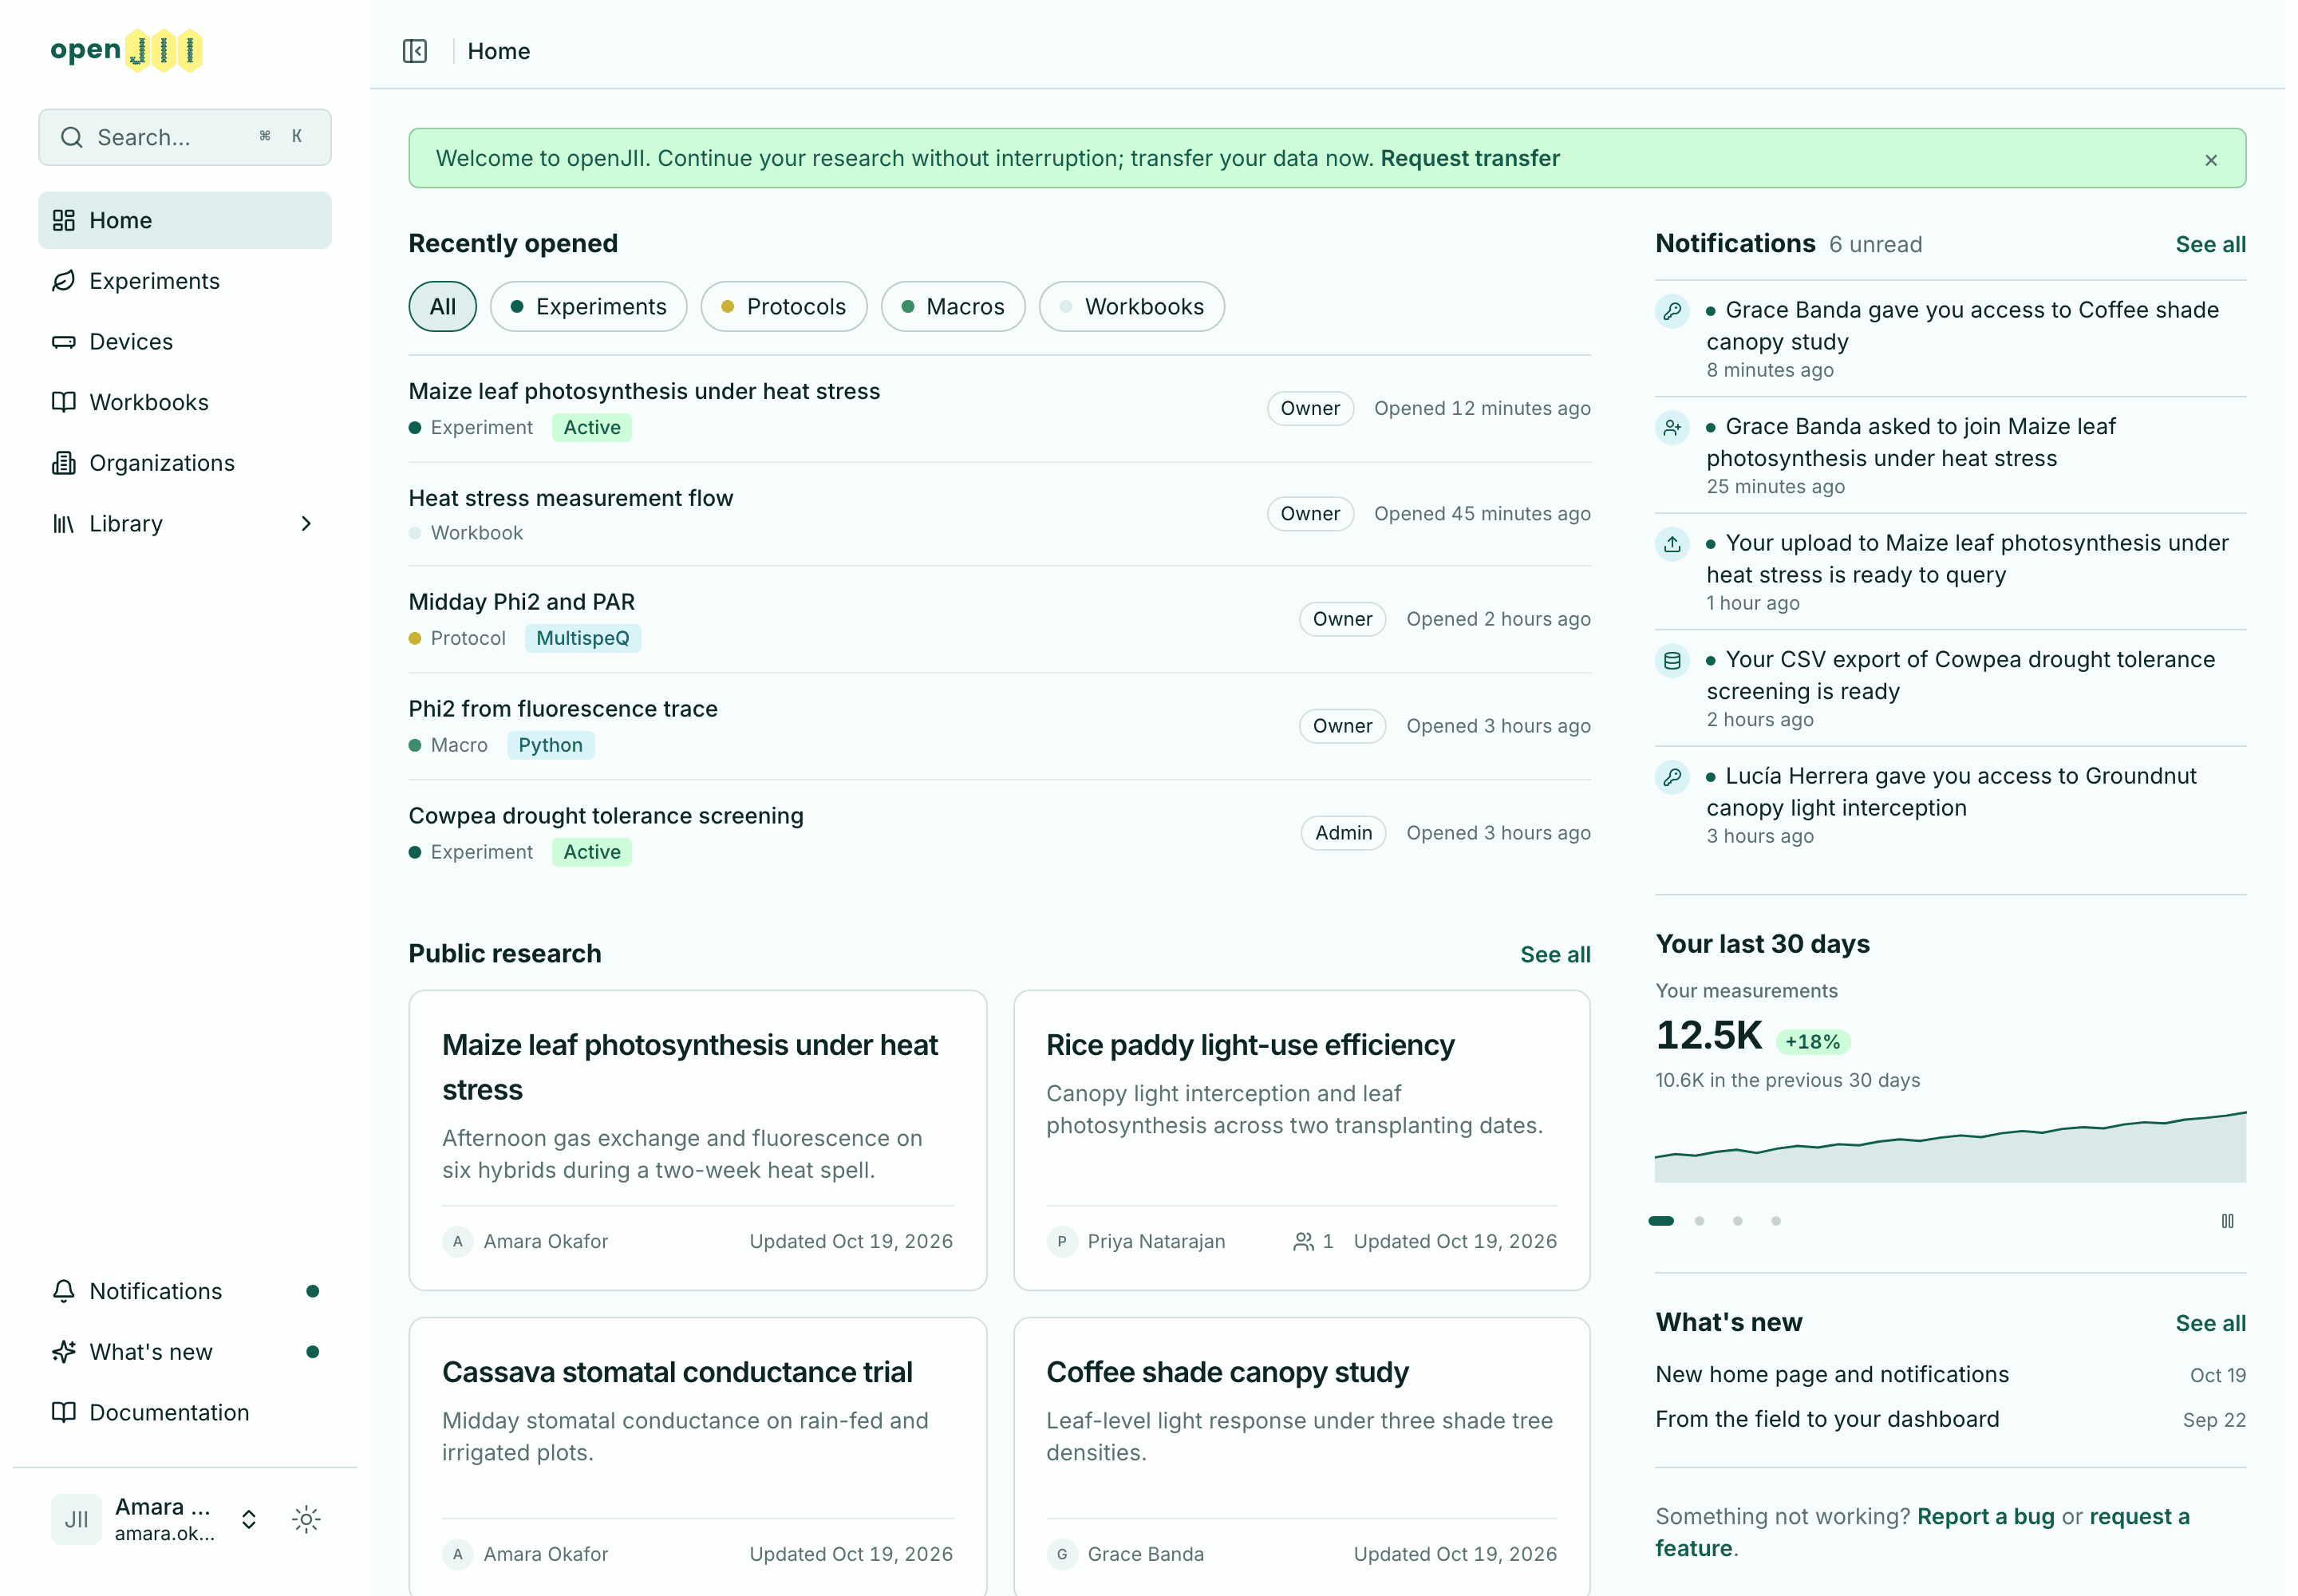Image resolution: width=2298 pixels, height=1596 pixels.
Task: Open New home page and notifications entry
Action: (1950, 1374)
